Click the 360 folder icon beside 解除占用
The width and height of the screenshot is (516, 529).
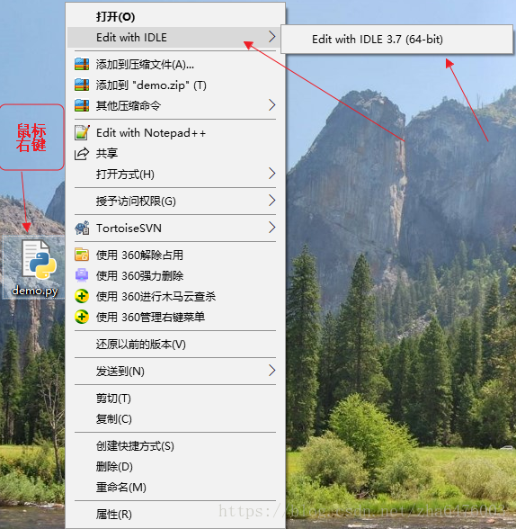[x=82, y=256]
